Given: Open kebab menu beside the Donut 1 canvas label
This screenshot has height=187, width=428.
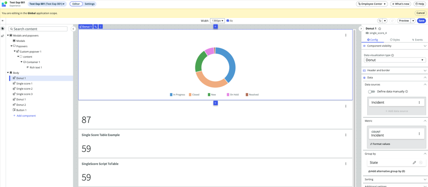Looking at the screenshot, I should click(101, 26).
